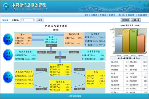149x99 pixels.
Task: Click the 工业 row in 用水 box
Action: click(95, 78)
